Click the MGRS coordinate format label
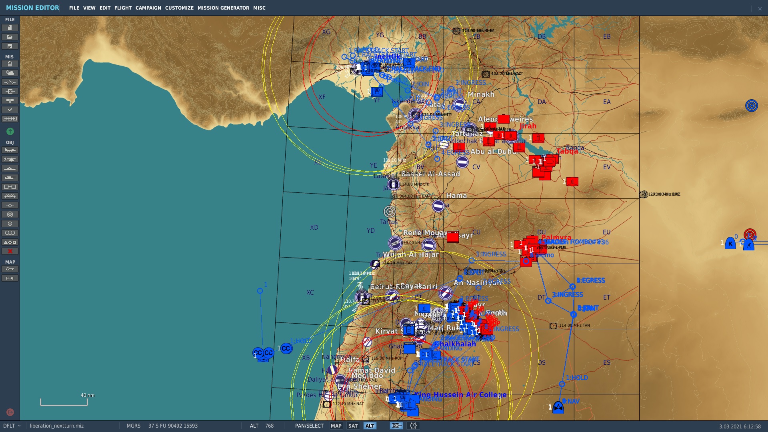768x432 pixels. 134,426
